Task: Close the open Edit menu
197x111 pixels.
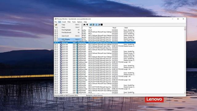Action: click(59, 22)
